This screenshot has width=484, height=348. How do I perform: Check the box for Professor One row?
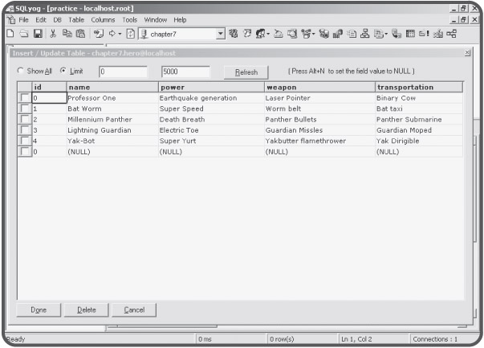coord(25,97)
